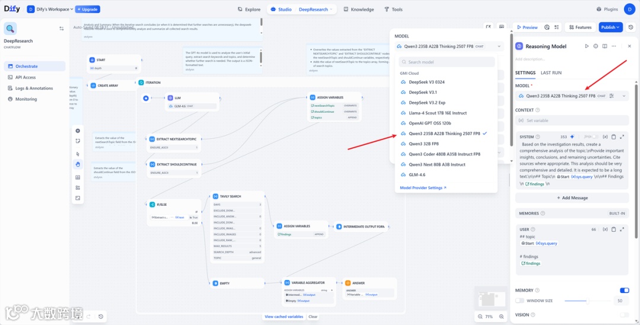Copy the USER prompt text
The image size is (640, 325).
click(613, 230)
